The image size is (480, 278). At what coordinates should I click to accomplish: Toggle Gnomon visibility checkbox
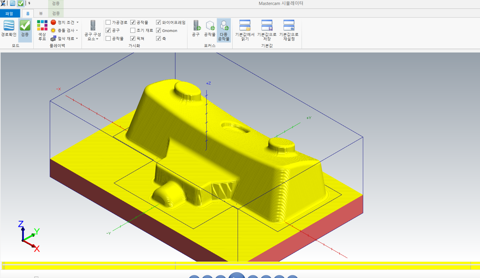pyautogui.click(x=158, y=30)
